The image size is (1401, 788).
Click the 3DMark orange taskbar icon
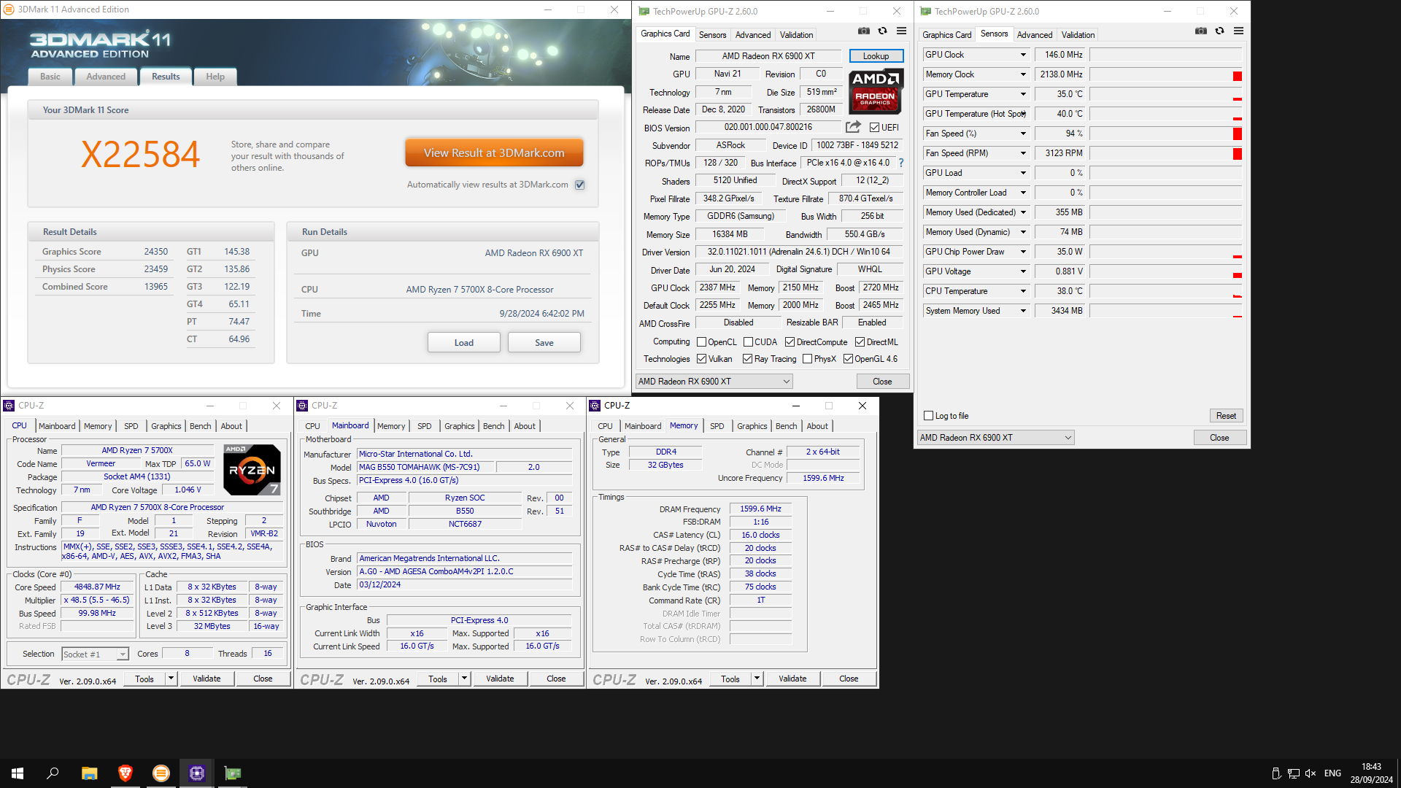click(x=161, y=773)
